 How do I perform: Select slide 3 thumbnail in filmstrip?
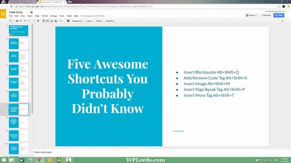click(19, 57)
